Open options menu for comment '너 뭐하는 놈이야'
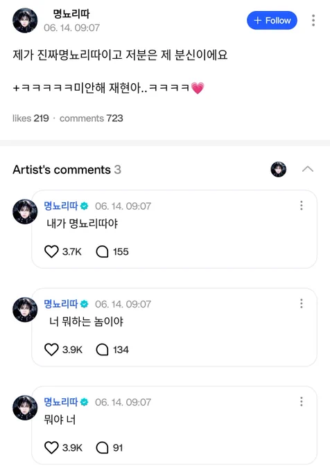This screenshot has height=471, width=330. pyautogui.click(x=301, y=303)
